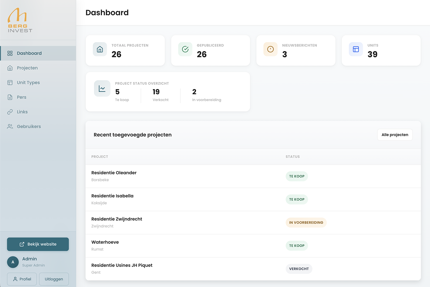Click the chart icon in Project Status Overzicht

coord(102,88)
